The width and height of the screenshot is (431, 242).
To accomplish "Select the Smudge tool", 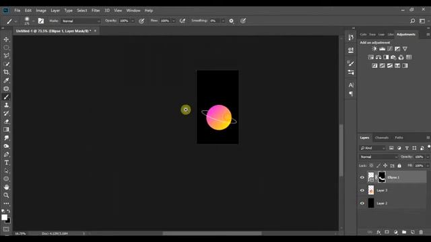I will (6, 138).
